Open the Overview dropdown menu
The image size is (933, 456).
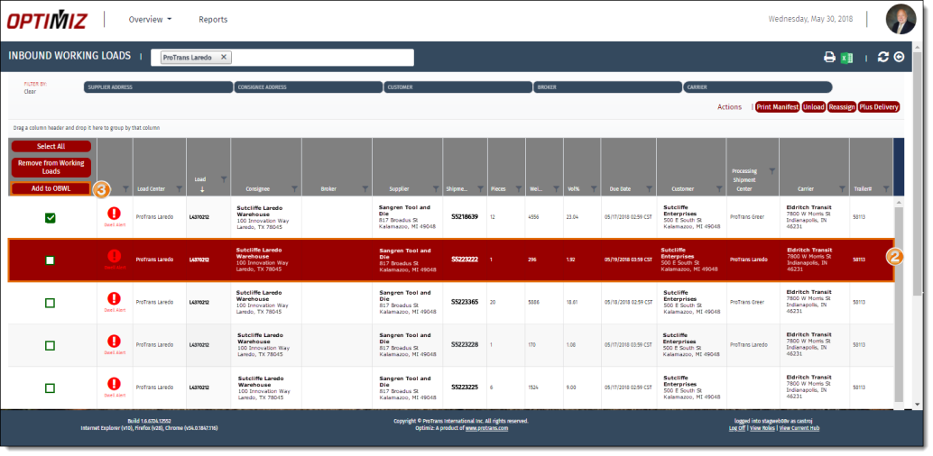(x=150, y=19)
